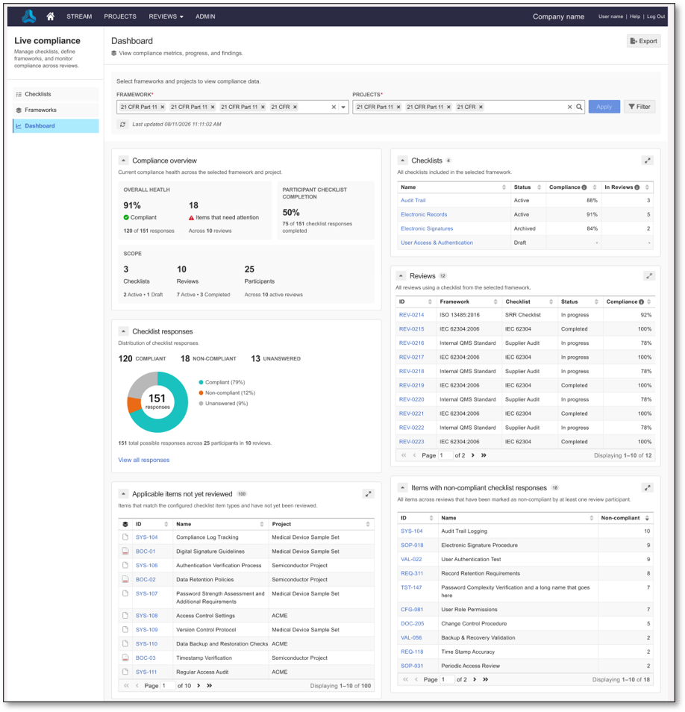Go to next page in Applicable items table

[x=198, y=686]
